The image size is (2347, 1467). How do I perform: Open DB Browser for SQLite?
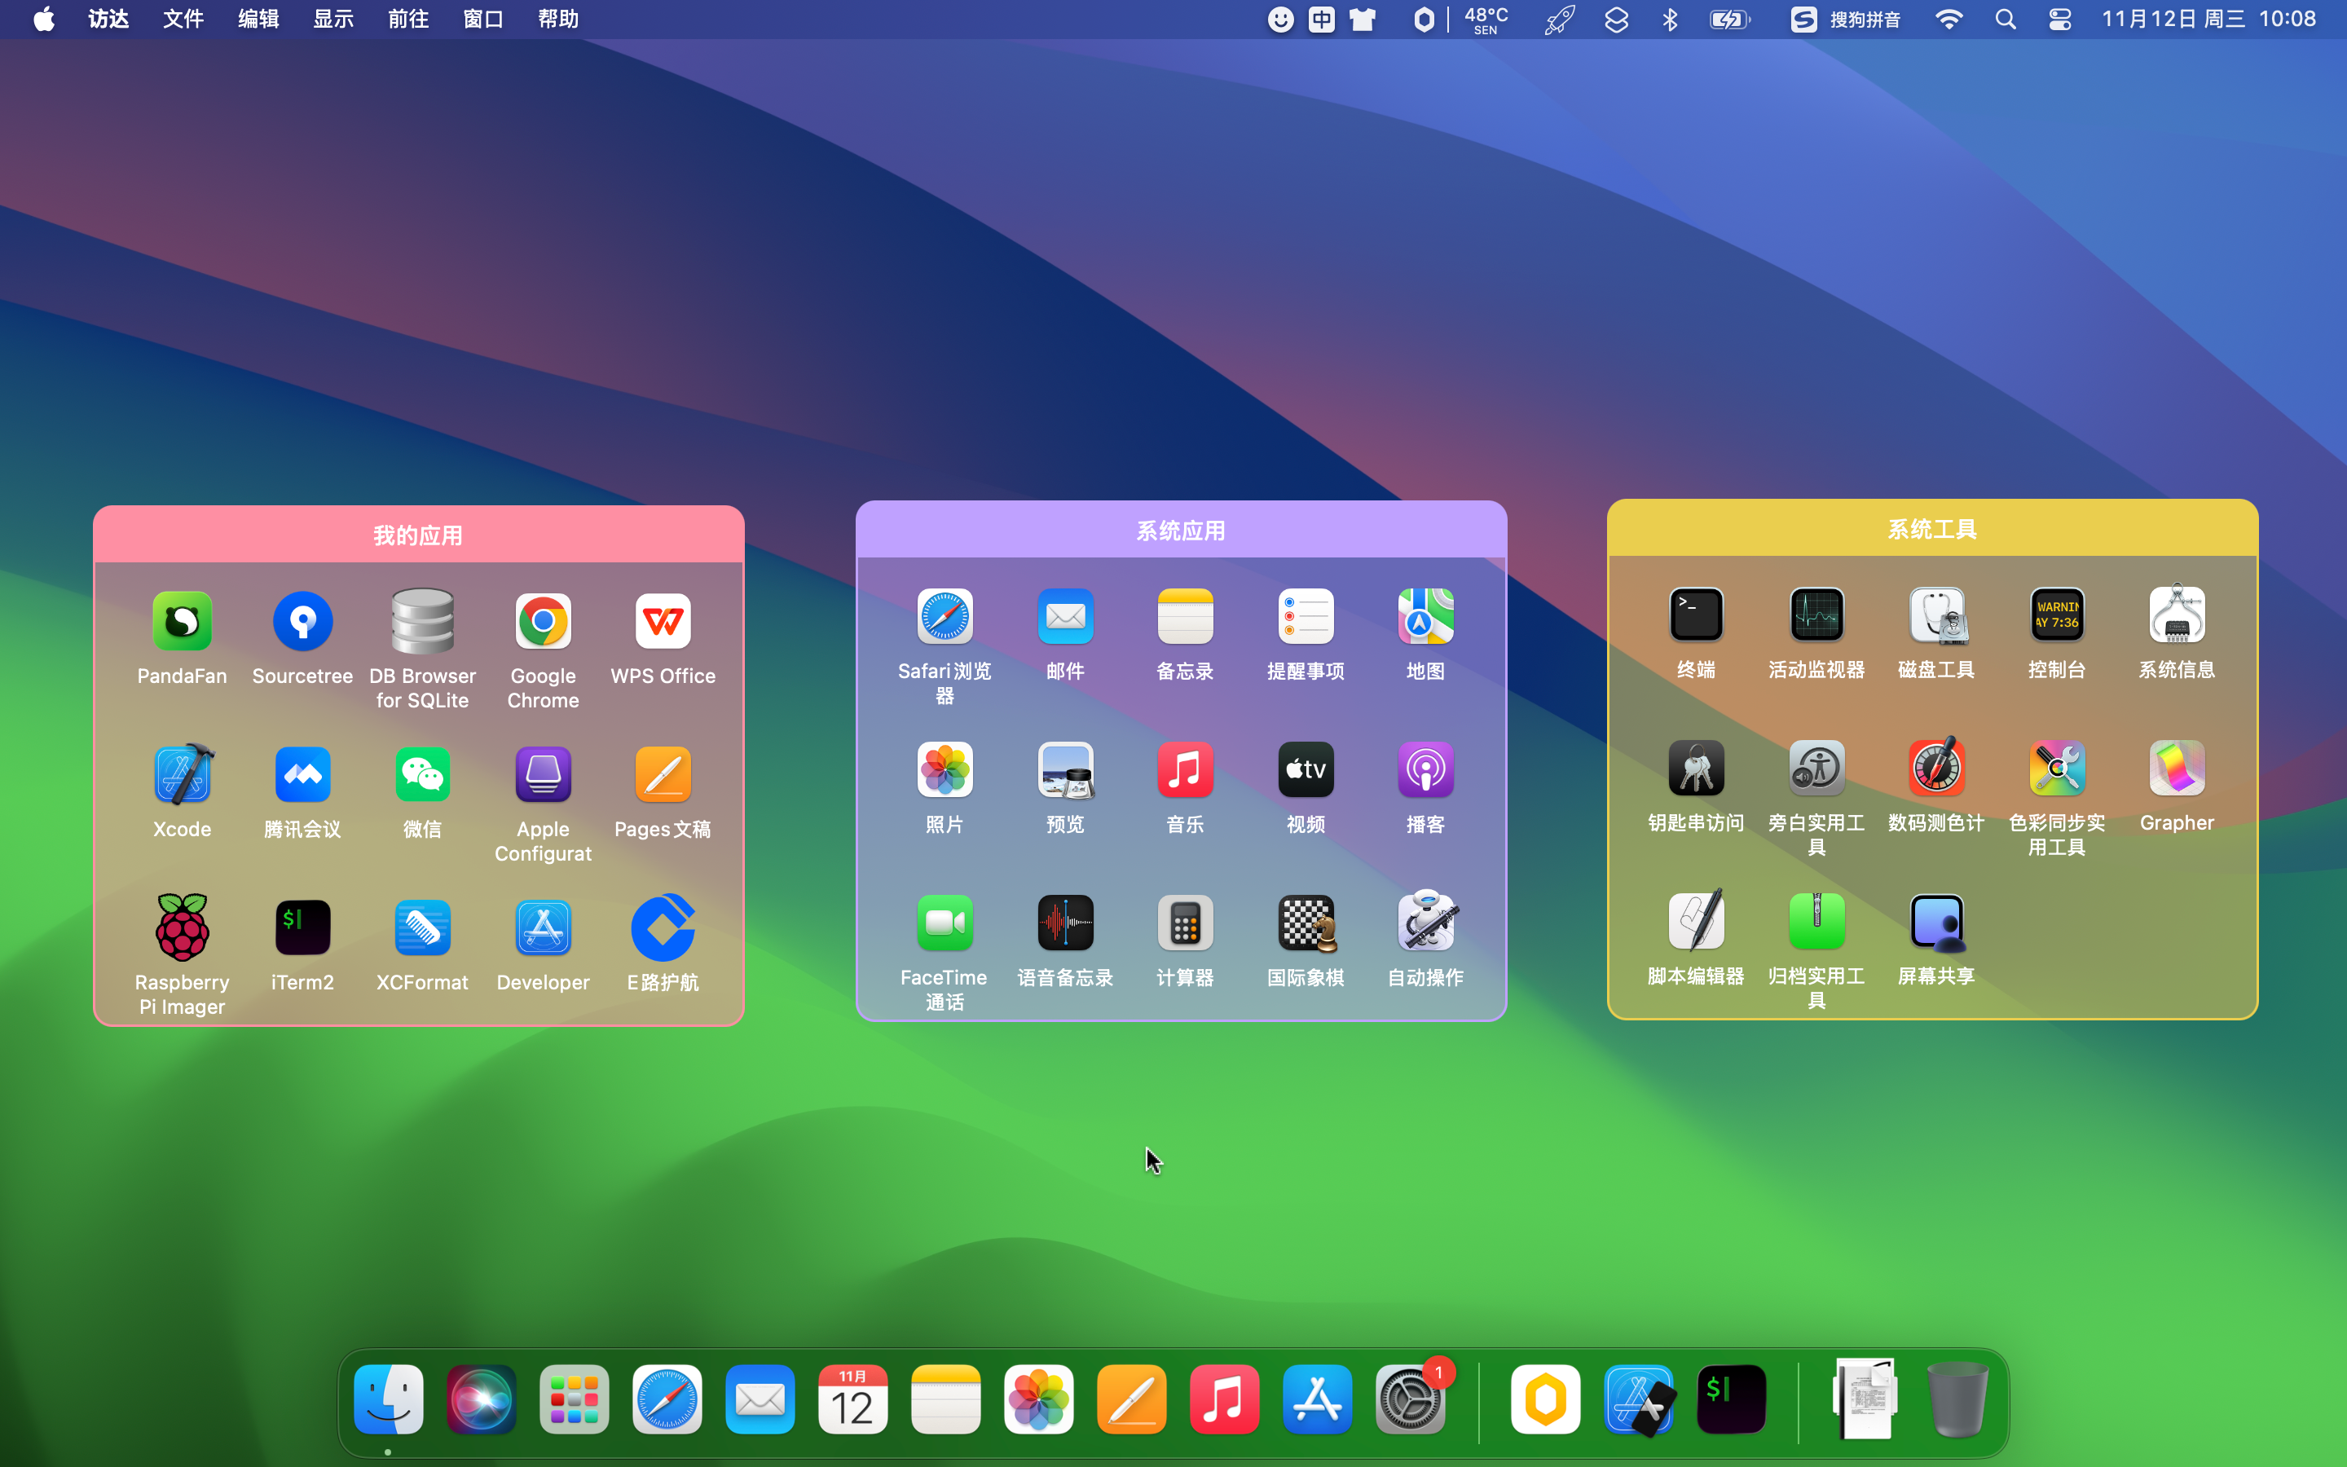[x=422, y=621]
